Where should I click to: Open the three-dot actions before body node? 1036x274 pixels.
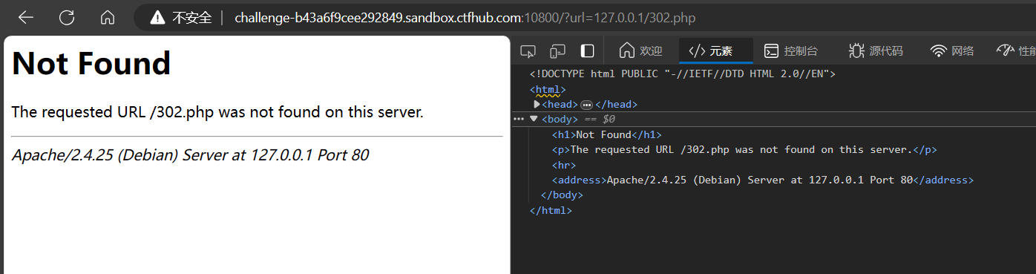519,119
